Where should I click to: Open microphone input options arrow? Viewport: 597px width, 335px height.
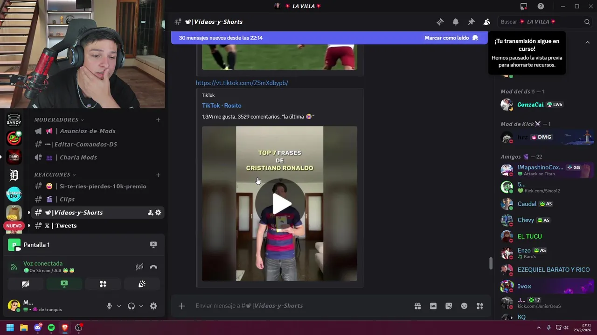click(x=119, y=306)
